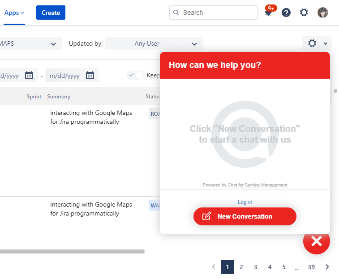The image size is (339, 279).
Task: Open the user profile avatar
Action: (x=323, y=13)
